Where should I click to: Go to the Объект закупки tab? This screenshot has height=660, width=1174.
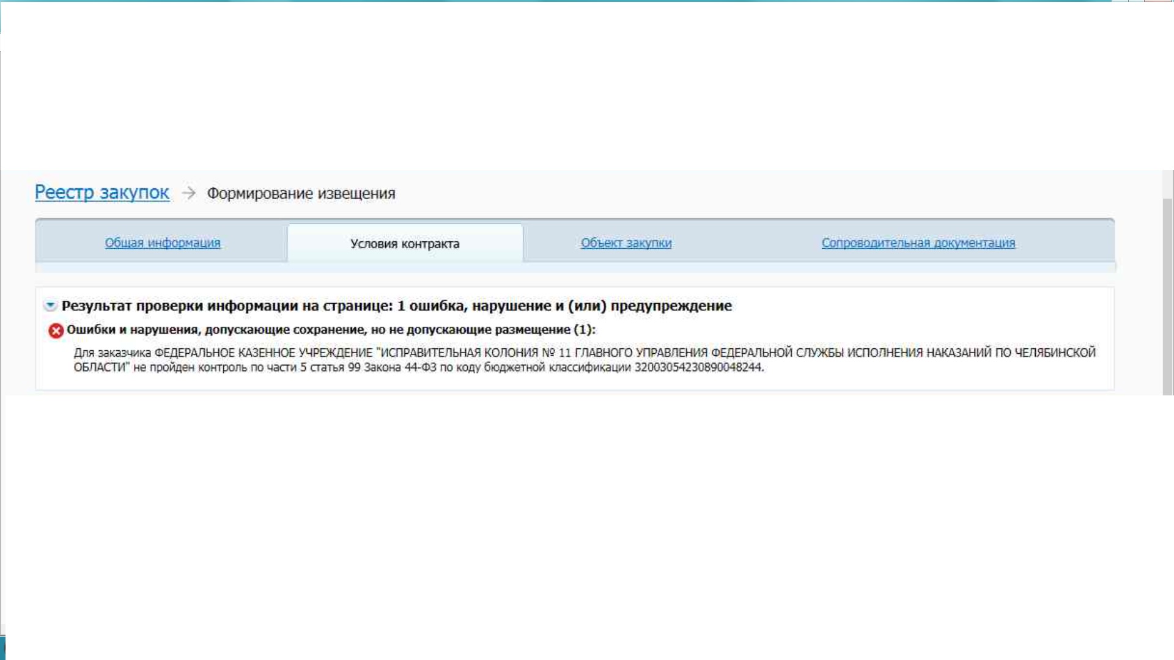(x=626, y=243)
